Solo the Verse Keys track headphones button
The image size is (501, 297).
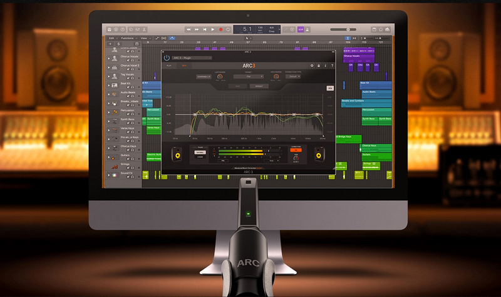(x=132, y=132)
